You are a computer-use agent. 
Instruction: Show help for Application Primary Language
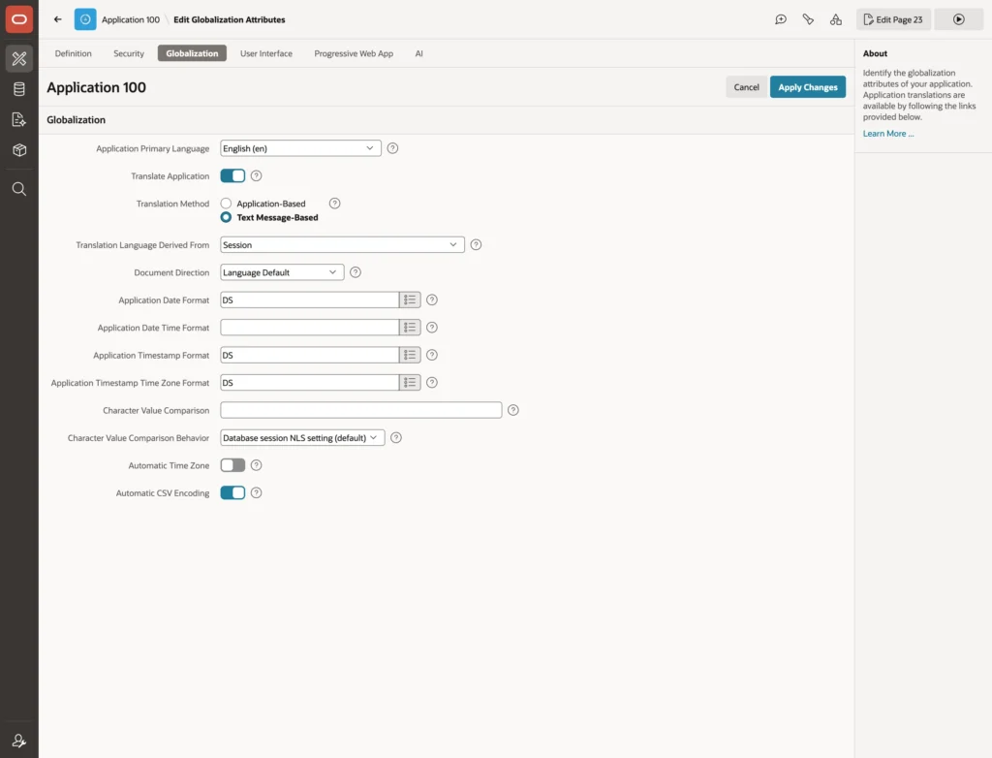(393, 148)
